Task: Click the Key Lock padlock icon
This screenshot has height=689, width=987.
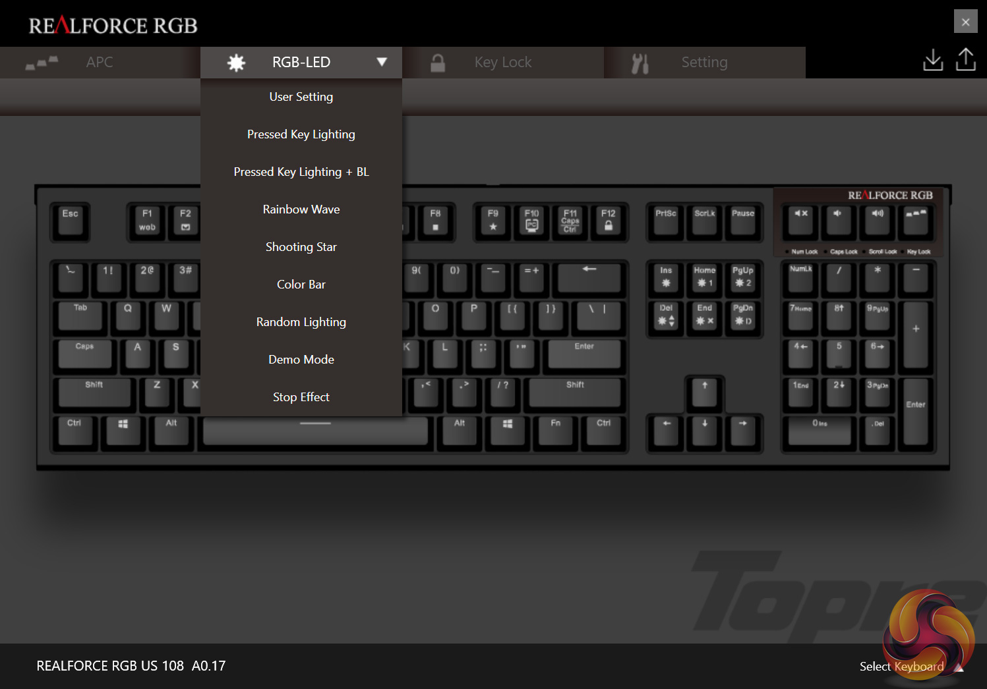Action: tap(438, 63)
